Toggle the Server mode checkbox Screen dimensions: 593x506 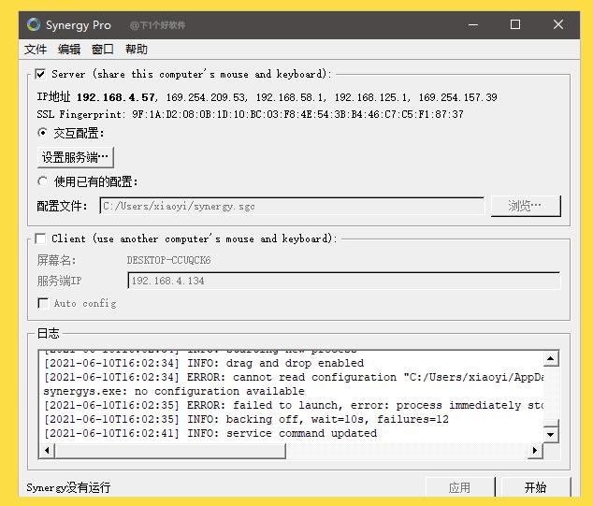point(40,74)
